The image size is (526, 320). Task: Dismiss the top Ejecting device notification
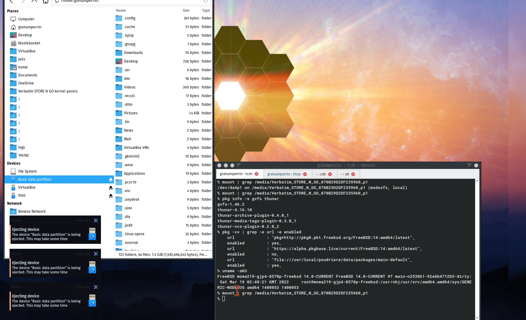96,220
